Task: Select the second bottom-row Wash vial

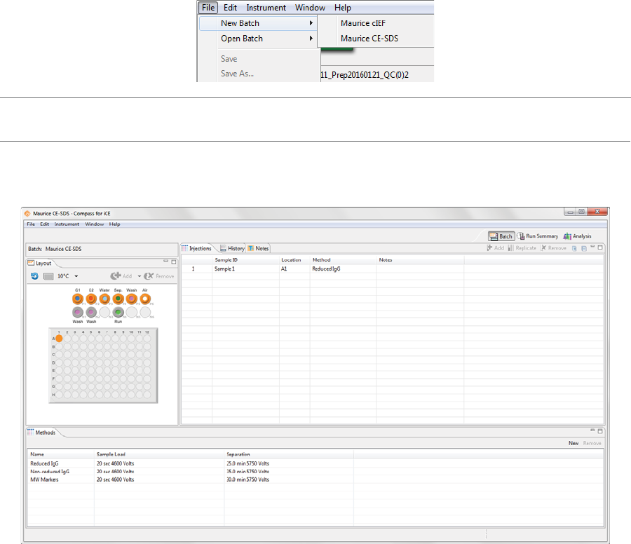Action: (91, 312)
